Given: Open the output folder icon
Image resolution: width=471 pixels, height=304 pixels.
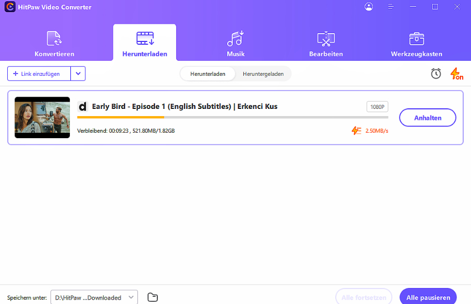Looking at the screenshot, I should 152,297.
